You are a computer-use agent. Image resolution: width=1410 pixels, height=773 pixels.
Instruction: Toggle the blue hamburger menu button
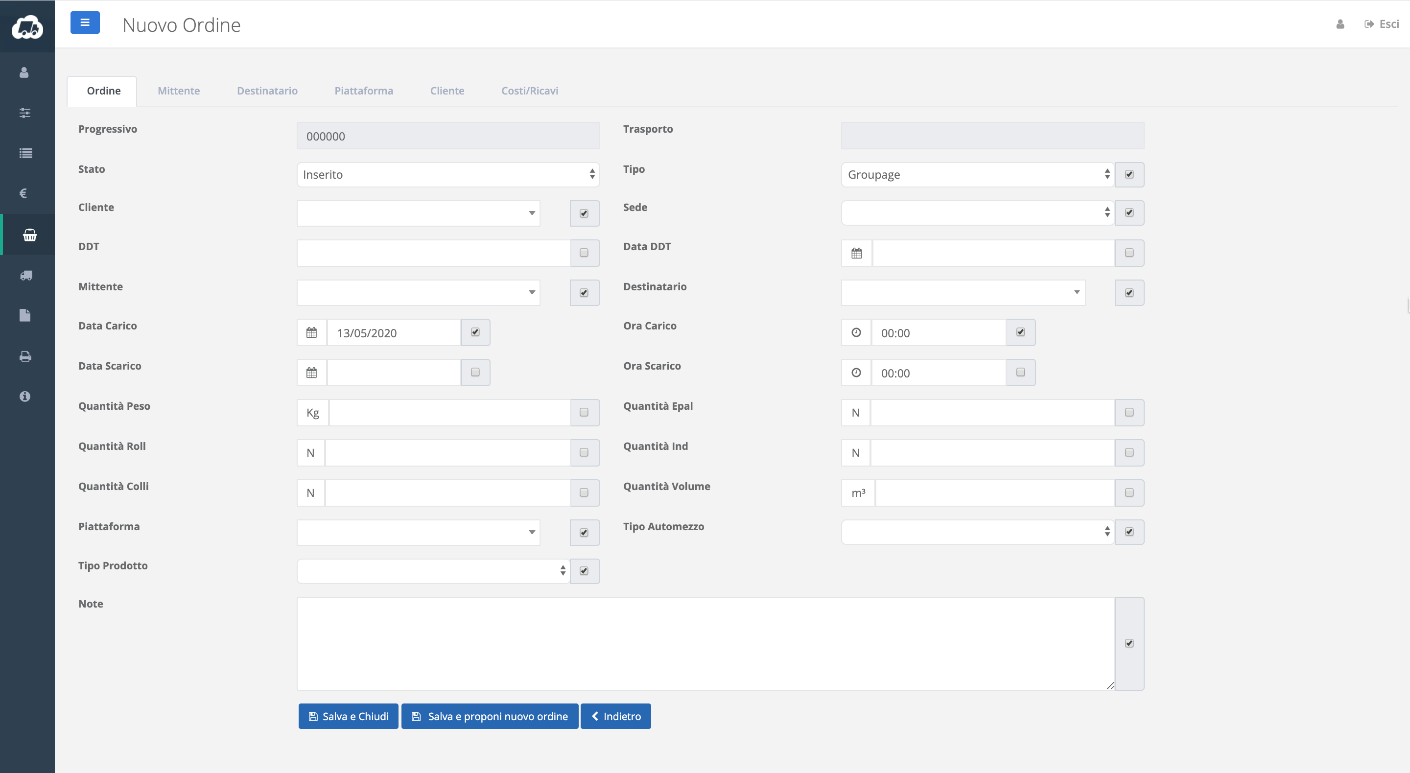[85, 23]
